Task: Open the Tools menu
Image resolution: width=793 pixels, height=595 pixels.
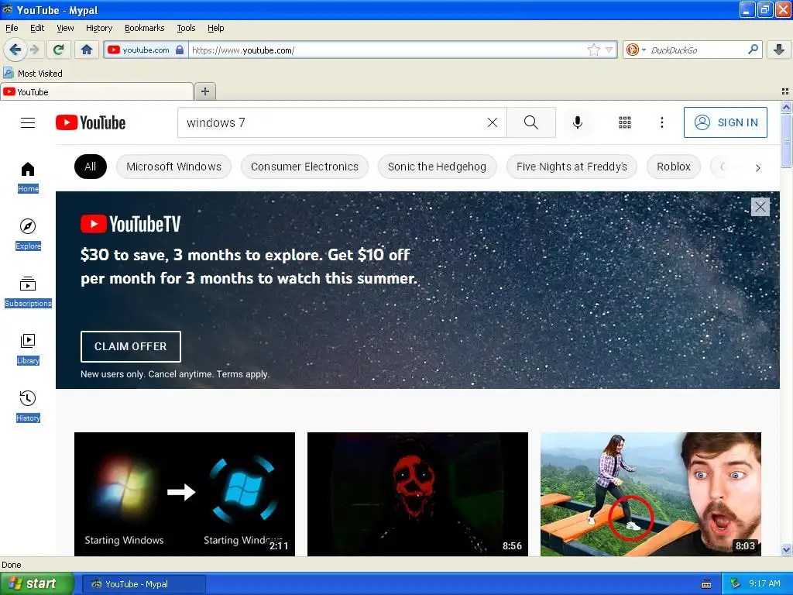Action: pos(186,29)
